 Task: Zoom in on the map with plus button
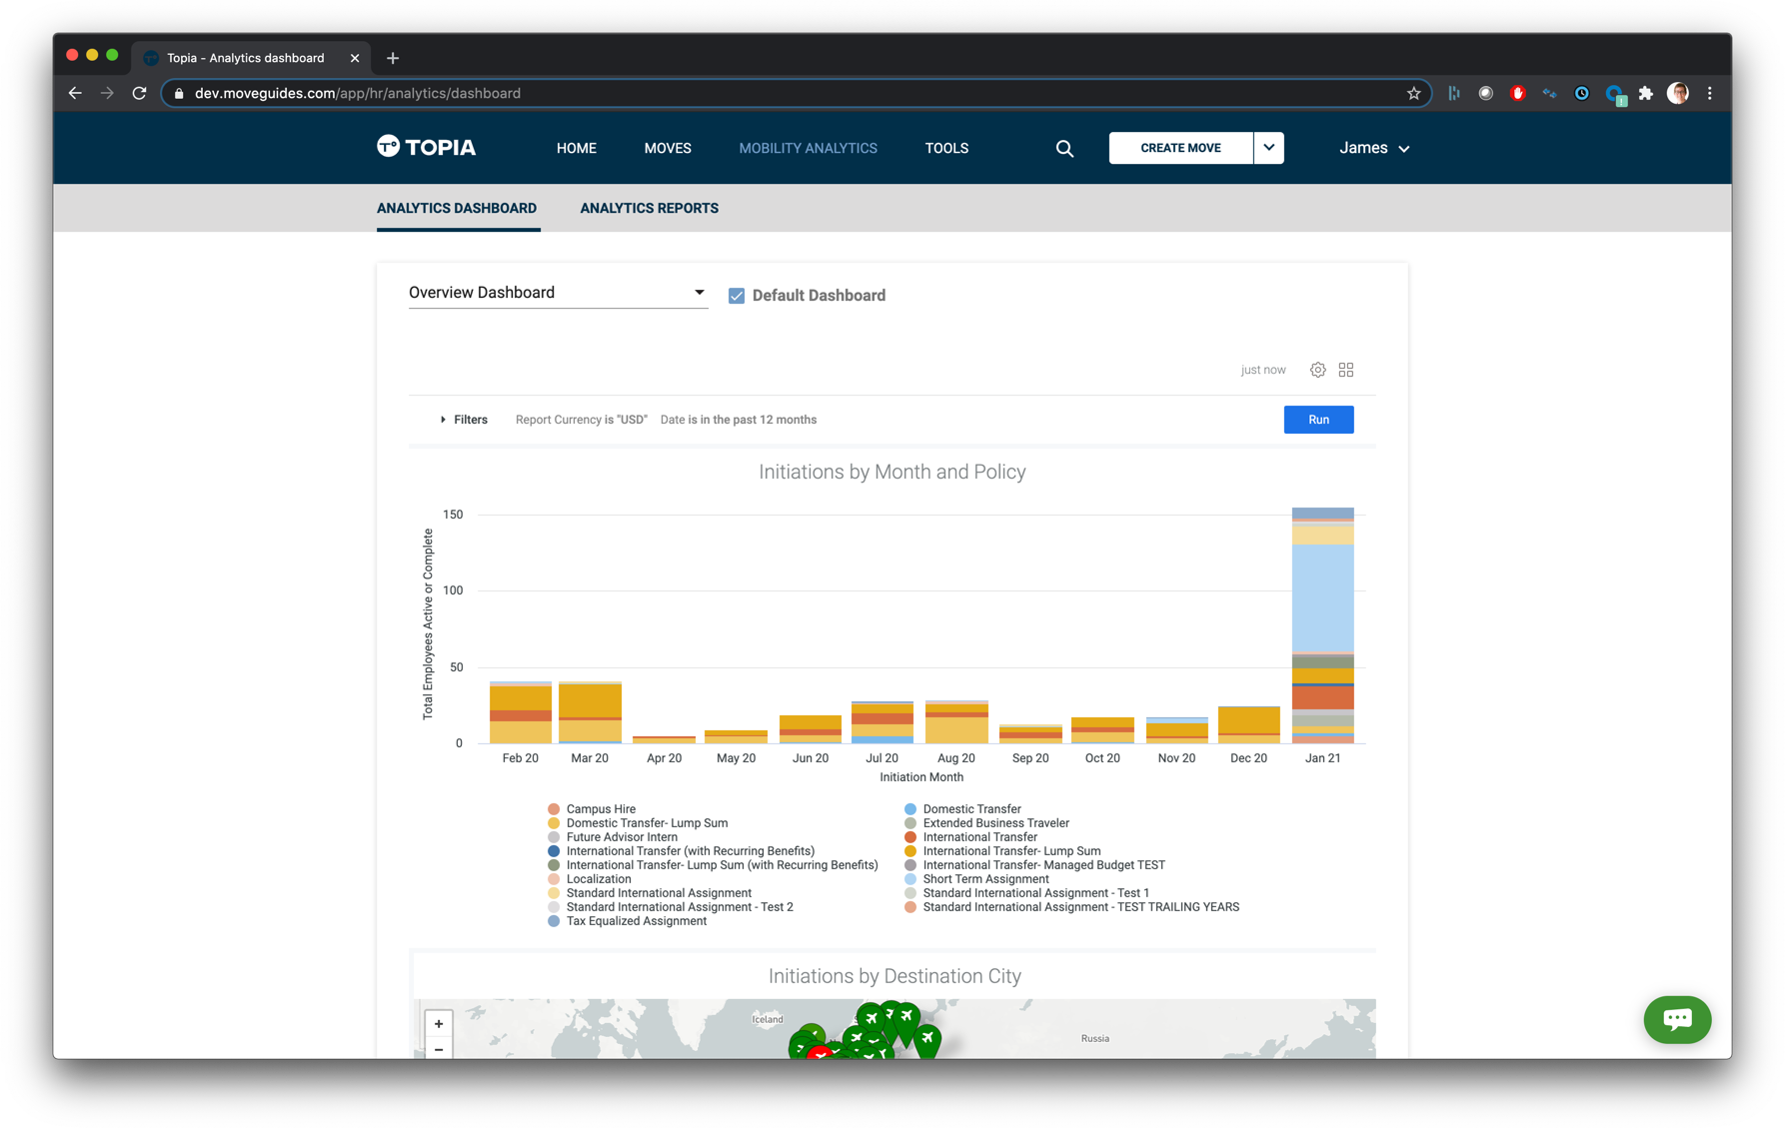[x=438, y=1023]
